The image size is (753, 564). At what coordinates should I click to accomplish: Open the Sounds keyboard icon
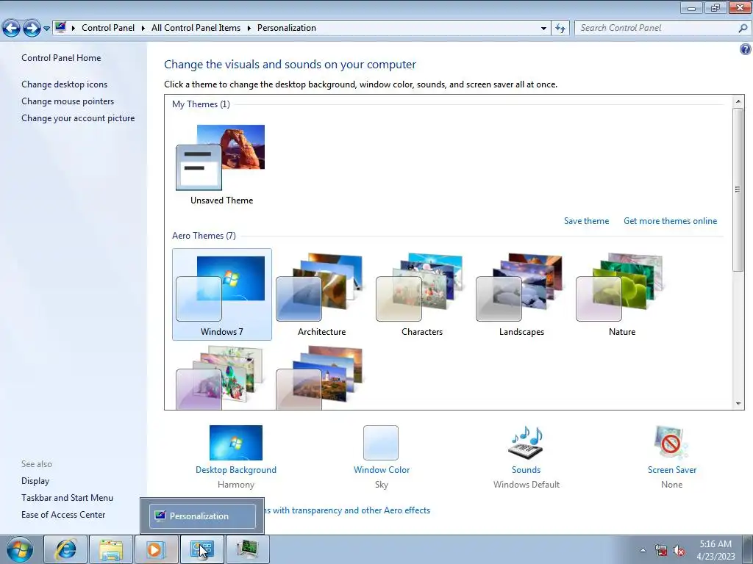pyautogui.click(x=526, y=443)
